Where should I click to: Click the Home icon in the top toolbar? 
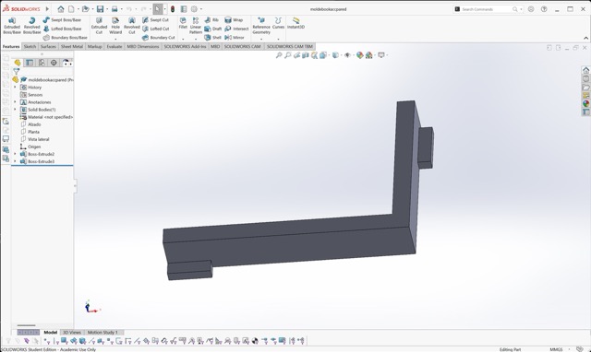(x=61, y=9)
